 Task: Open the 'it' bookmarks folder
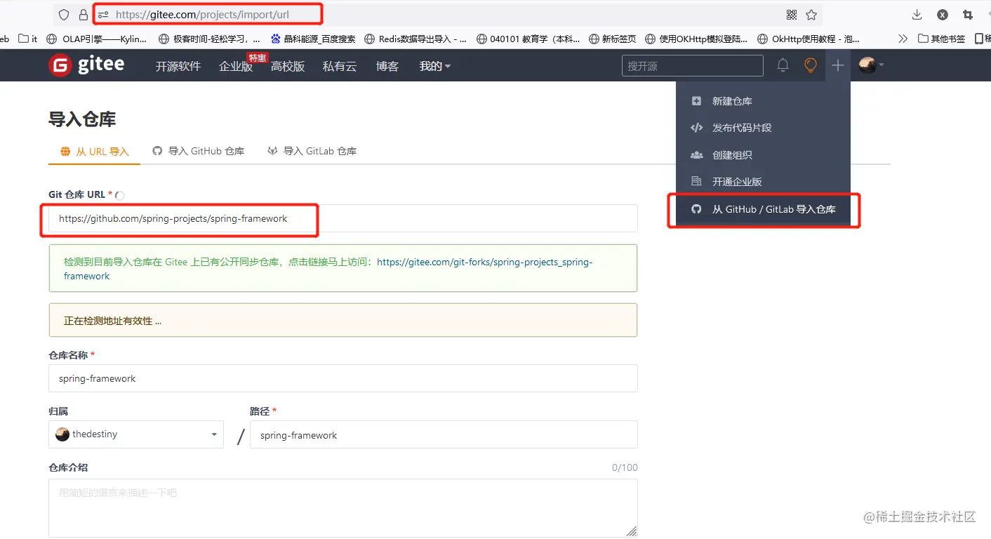[x=28, y=39]
